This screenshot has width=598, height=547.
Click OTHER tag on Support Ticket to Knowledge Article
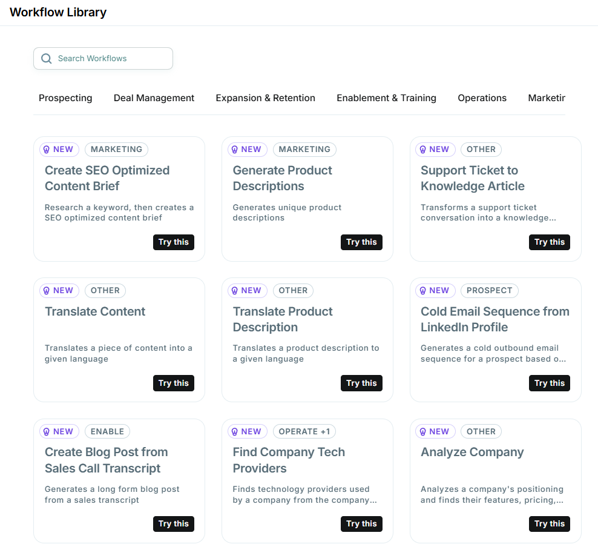coord(481,149)
